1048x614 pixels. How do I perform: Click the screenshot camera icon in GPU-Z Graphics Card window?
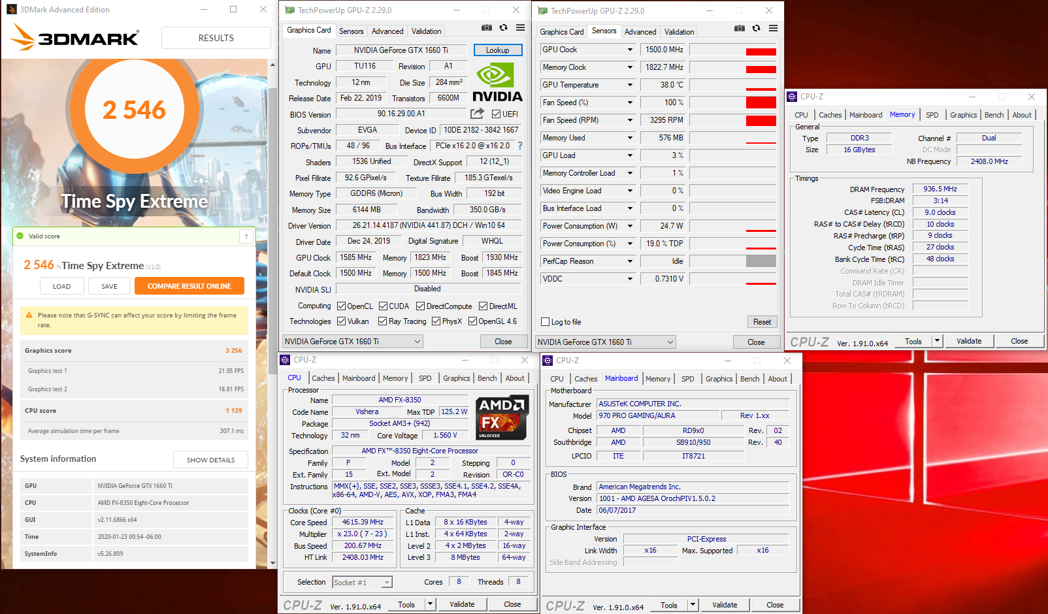click(x=487, y=27)
